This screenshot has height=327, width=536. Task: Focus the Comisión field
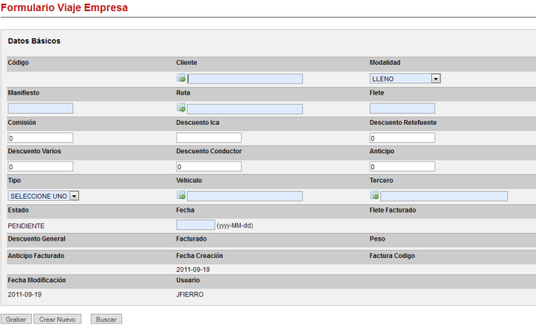pyautogui.click(x=40, y=137)
